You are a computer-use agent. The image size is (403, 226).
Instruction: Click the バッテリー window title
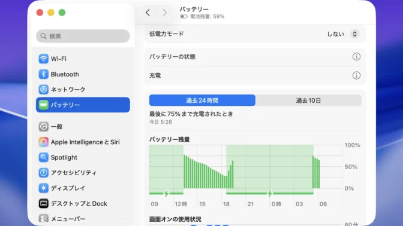[x=194, y=9]
